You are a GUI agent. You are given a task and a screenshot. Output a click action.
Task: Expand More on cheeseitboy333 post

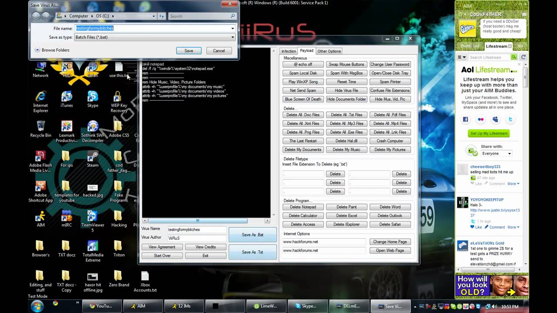pyautogui.click(x=513, y=184)
